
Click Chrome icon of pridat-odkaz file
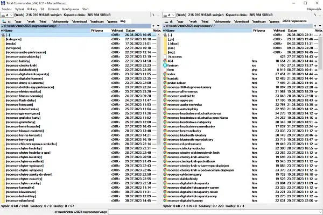click(x=165, y=83)
